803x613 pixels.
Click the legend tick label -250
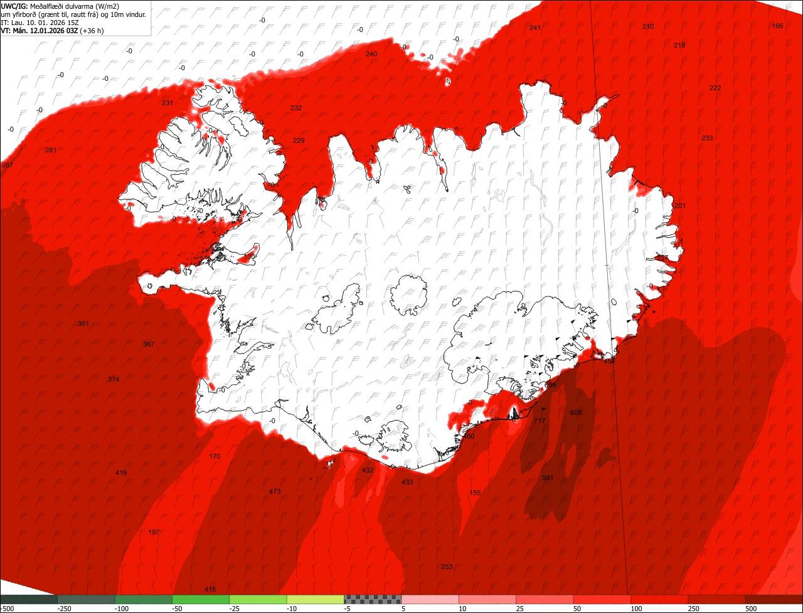[65, 609]
